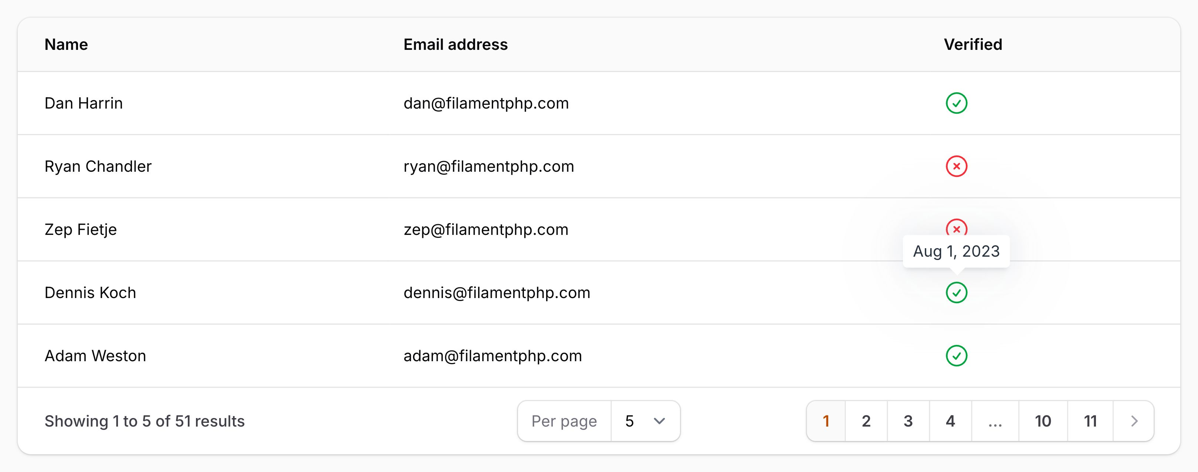Go to next page using arrow

pos(1134,421)
